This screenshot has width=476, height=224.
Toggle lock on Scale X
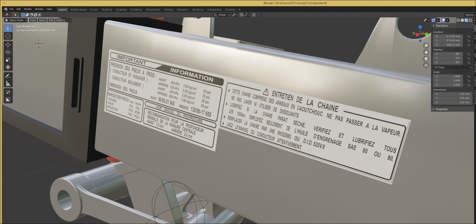pos(469,76)
